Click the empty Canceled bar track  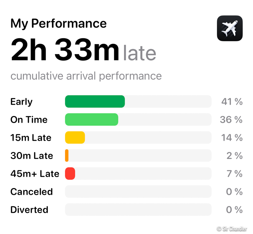point(138,192)
